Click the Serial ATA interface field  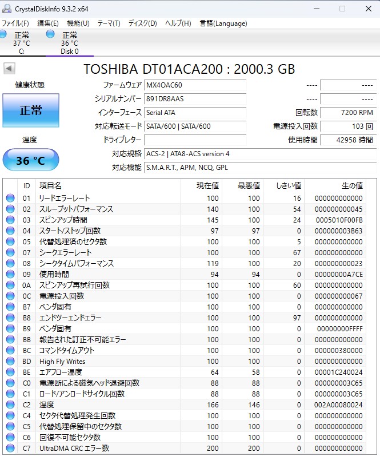click(195, 113)
